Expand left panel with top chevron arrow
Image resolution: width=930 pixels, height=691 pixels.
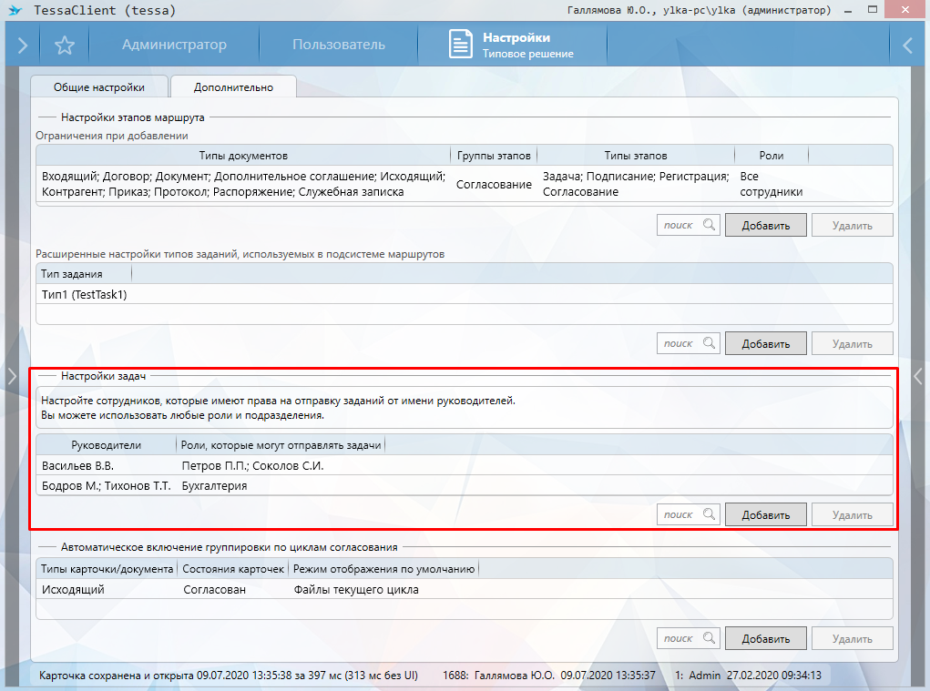point(22,46)
